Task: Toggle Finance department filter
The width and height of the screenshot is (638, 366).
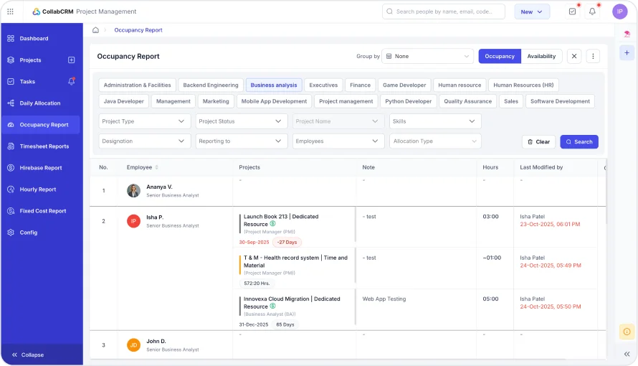Action: click(360, 85)
